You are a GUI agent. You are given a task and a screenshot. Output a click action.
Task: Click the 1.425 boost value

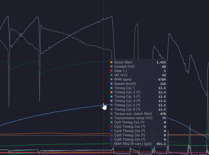[x=161, y=62]
